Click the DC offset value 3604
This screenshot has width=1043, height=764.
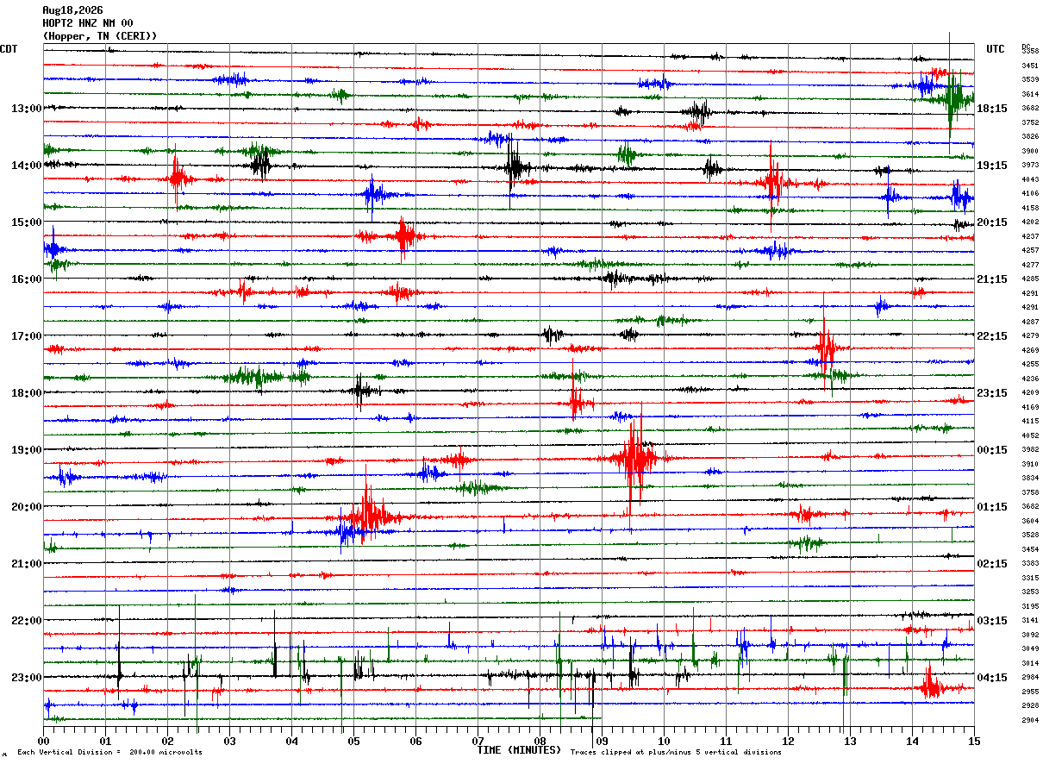click(x=1030, y=521)
